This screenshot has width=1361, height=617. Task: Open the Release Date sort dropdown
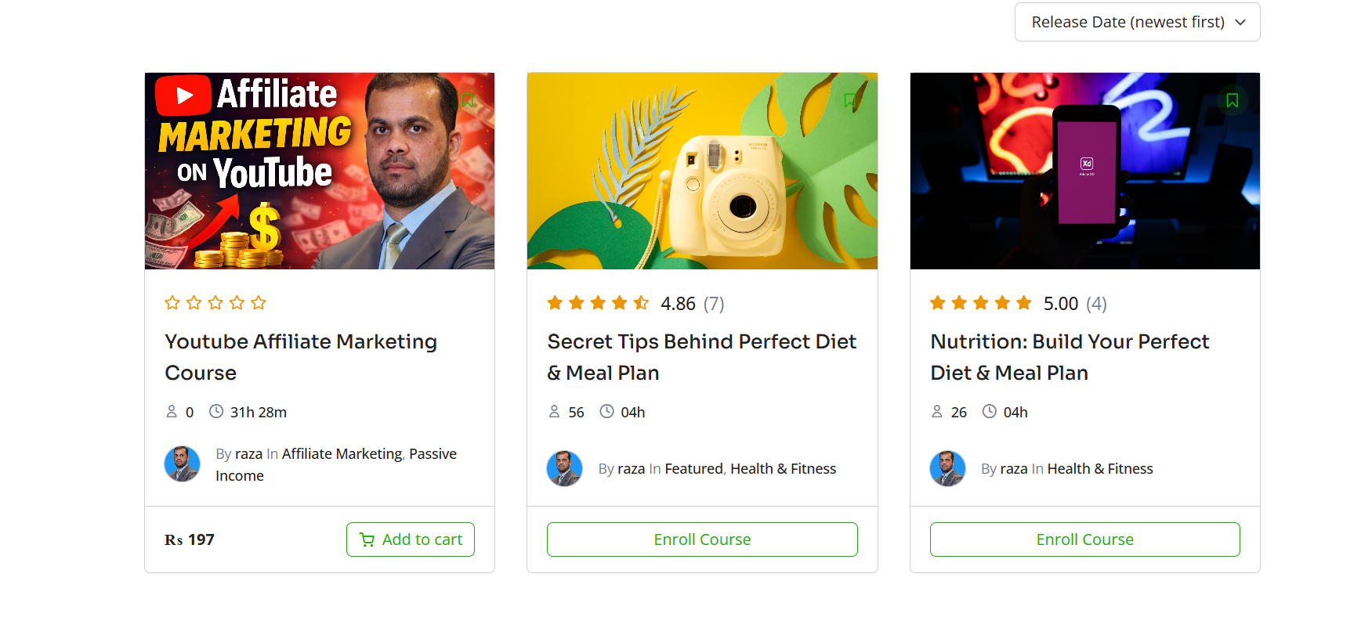1137,22
